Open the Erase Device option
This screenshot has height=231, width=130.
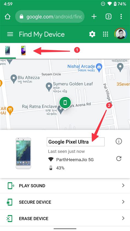65,218
